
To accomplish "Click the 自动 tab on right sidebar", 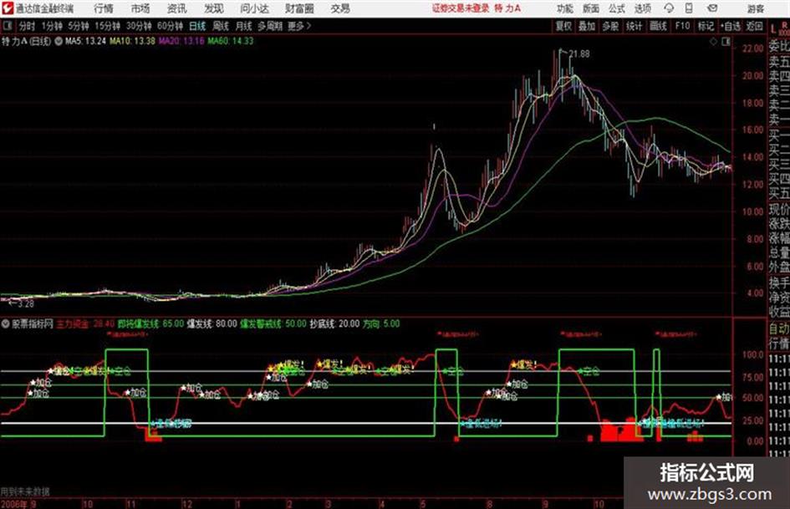I will (779, 328).
